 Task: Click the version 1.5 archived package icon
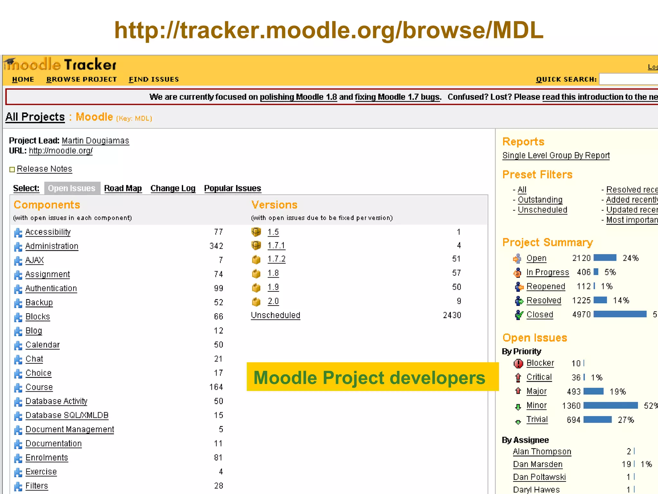(256, 232)
